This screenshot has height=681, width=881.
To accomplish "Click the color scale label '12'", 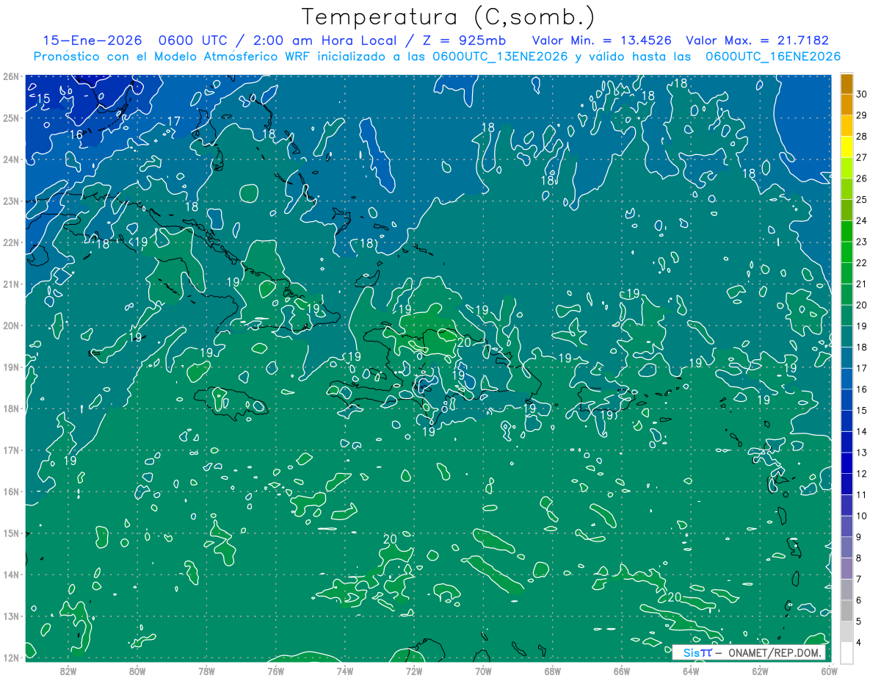I will 862,474.
